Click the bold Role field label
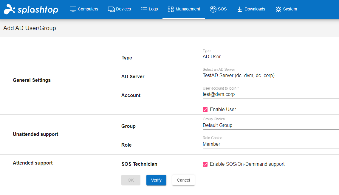 click(x=126, y=145)
